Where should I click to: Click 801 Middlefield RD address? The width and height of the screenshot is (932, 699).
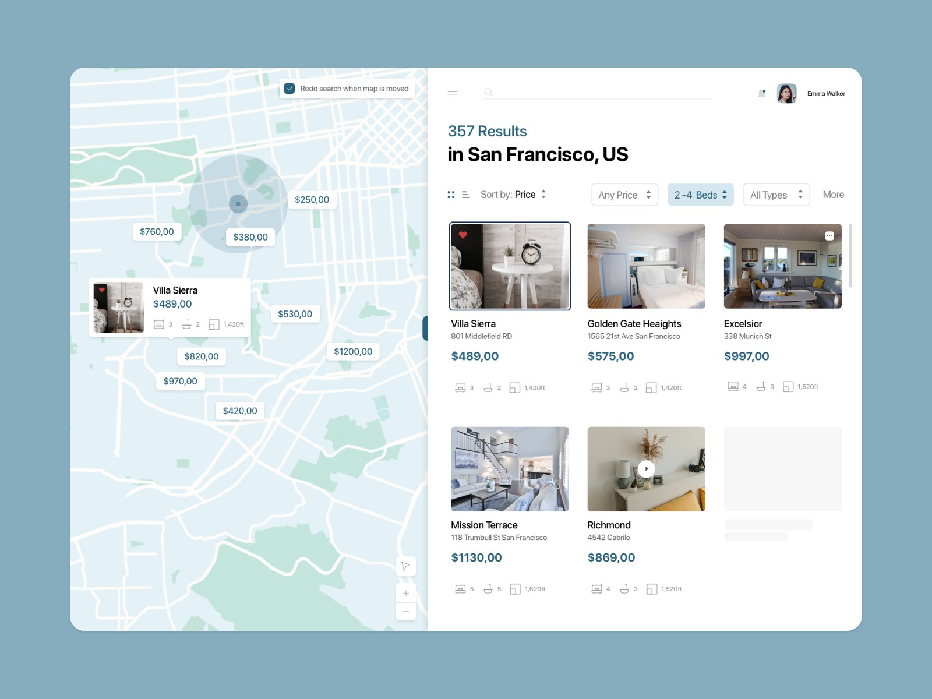pos(481,336)
